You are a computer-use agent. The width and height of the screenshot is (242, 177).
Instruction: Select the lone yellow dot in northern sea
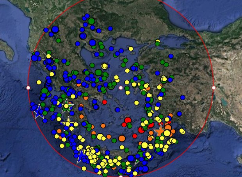pos(131,49)
